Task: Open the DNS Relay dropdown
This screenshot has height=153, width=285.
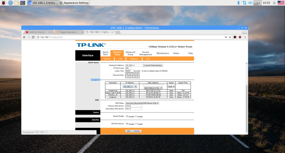Action: (142, 103)
